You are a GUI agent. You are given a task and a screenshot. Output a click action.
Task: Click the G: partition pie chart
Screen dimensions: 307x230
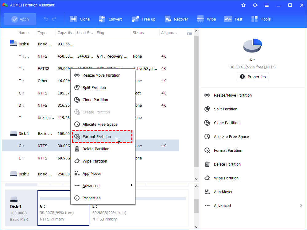[252, 45]
